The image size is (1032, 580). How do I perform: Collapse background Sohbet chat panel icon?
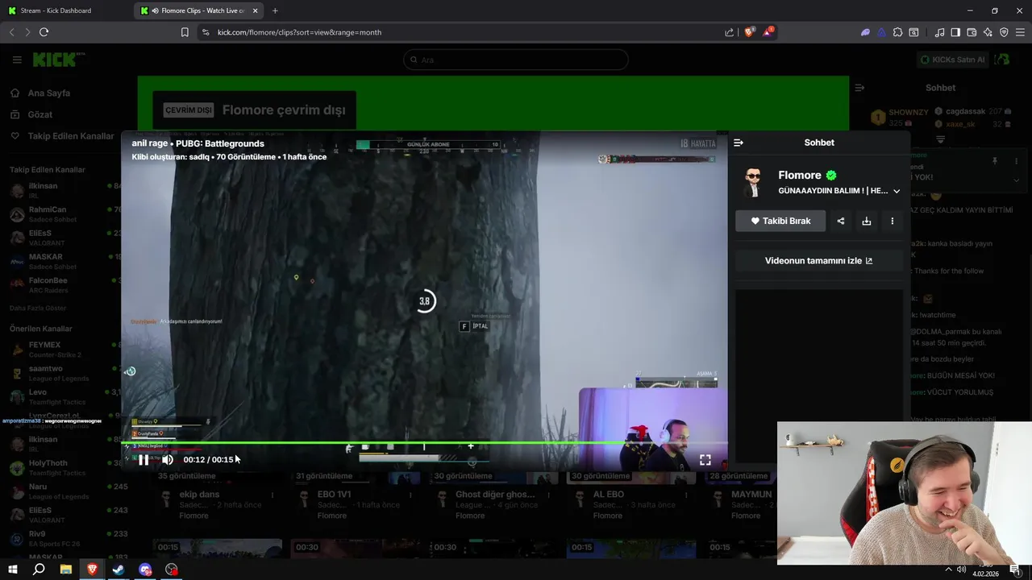point(859,88)
